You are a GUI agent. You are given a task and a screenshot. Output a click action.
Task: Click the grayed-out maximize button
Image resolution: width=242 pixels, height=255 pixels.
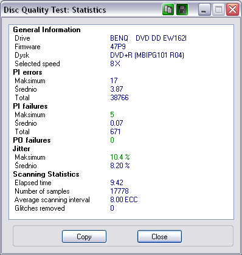(x=218, y=9)
